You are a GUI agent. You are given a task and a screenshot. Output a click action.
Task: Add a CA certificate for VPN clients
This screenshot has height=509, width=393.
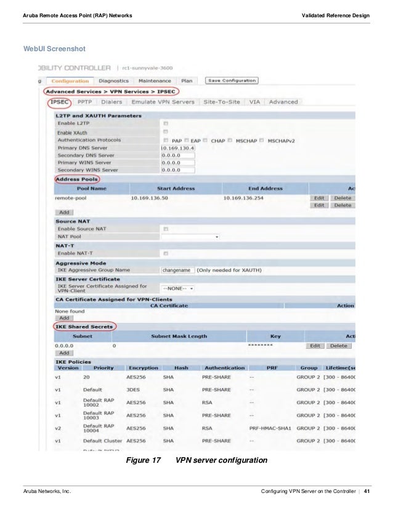pyautogui.click(x=64, y=318)
